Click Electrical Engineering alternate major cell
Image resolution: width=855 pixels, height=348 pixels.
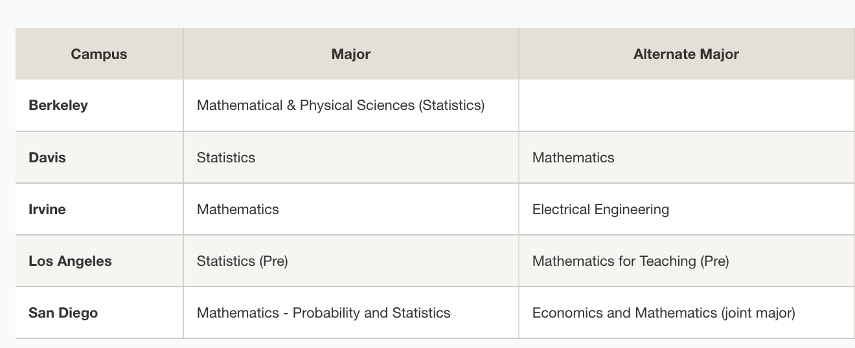pos(600,209)
